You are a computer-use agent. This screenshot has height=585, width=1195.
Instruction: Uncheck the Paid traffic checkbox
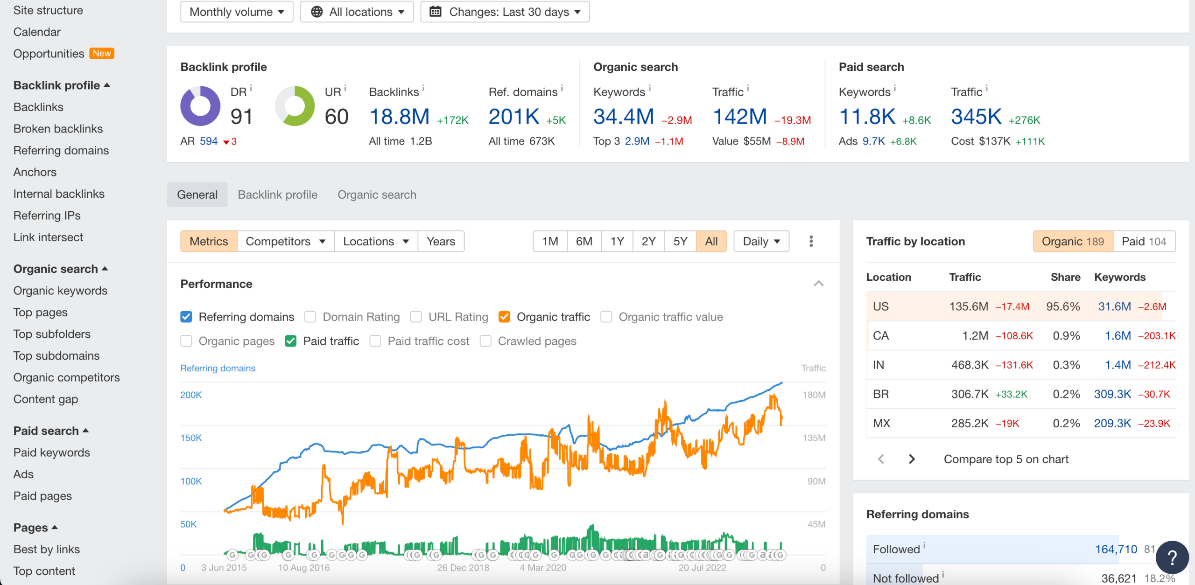[290, 341]
